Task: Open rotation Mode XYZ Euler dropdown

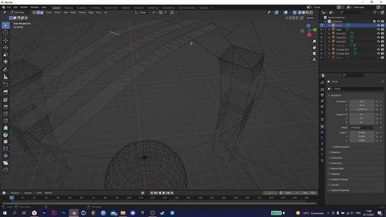Action: [x=362, y=127]
